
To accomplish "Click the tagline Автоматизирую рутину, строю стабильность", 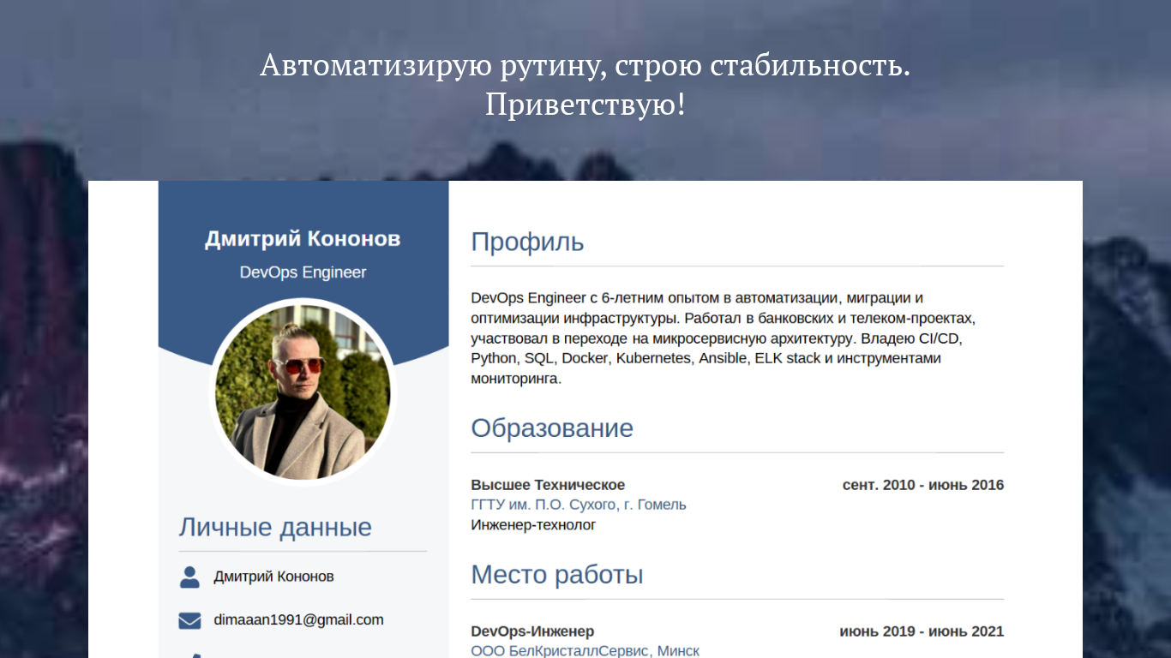I will 585,66.
